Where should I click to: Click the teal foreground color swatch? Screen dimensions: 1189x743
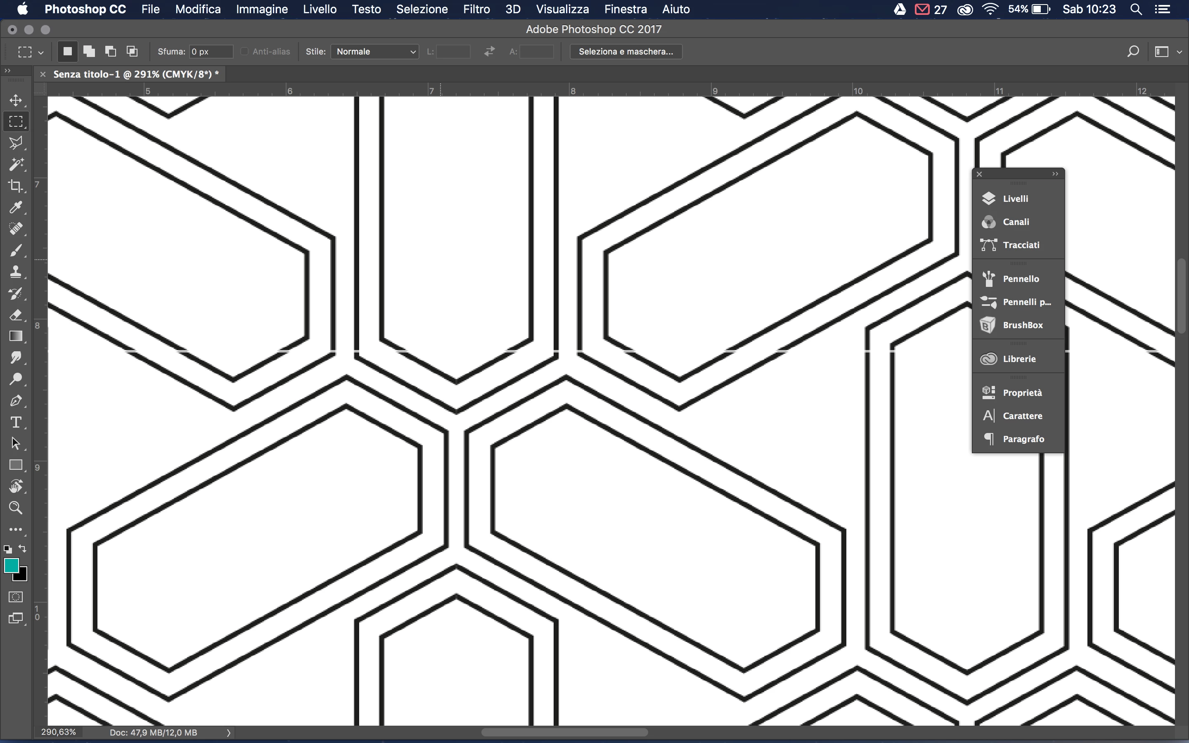[11, 566]
